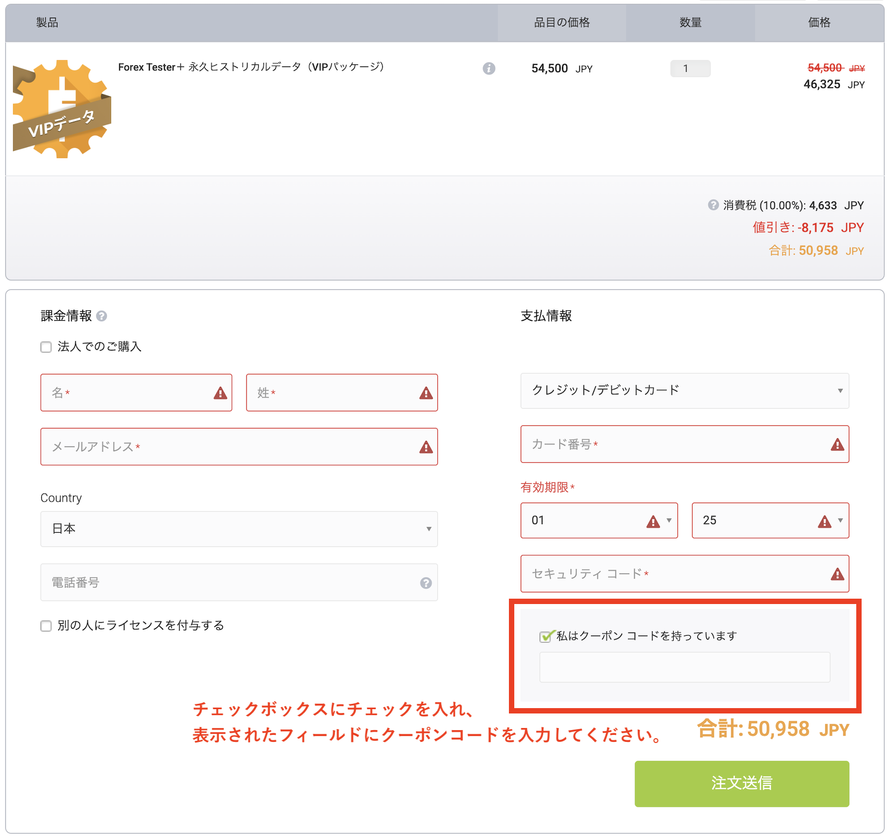Enable 別の人にライセンスを付与する checkbox
The width and height of the screenshot is (889, 839).
pyautogui.click(x=46, y=626)
